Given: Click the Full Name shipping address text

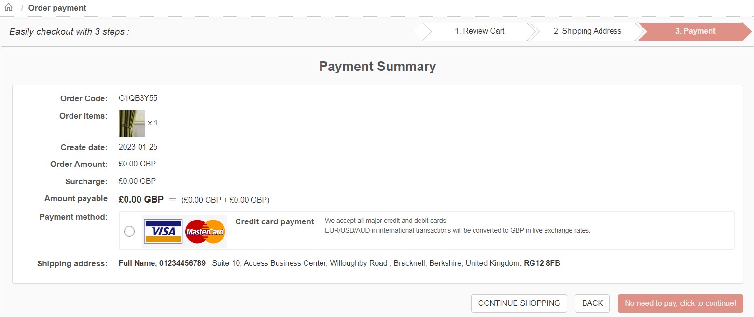Looking at the screenshot, I should point(137,263).
